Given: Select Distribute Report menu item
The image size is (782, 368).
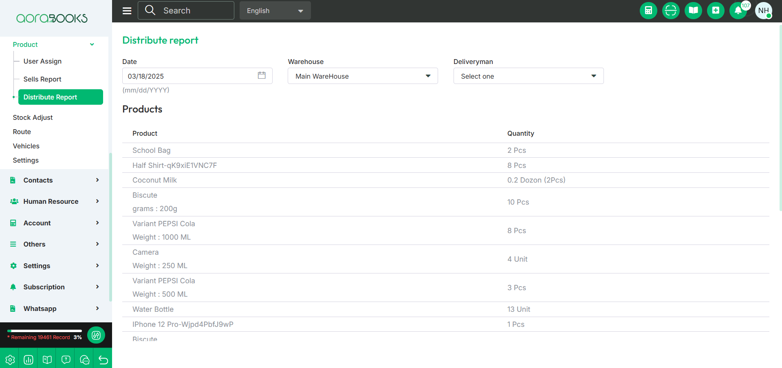Looking at the screenshot, I should [60, 97].
